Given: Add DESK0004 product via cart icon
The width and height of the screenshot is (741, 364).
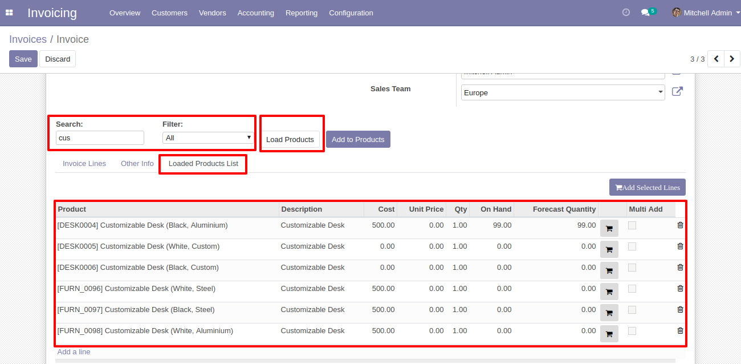Looking at the screenshot, I should [x=609, y=228].
